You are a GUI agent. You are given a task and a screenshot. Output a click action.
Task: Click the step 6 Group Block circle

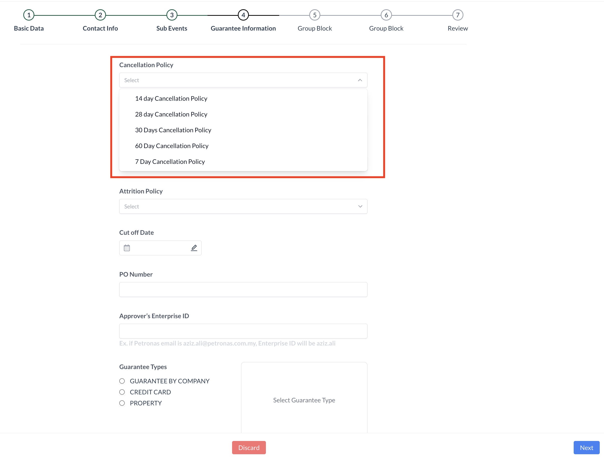tap(386, 15)
